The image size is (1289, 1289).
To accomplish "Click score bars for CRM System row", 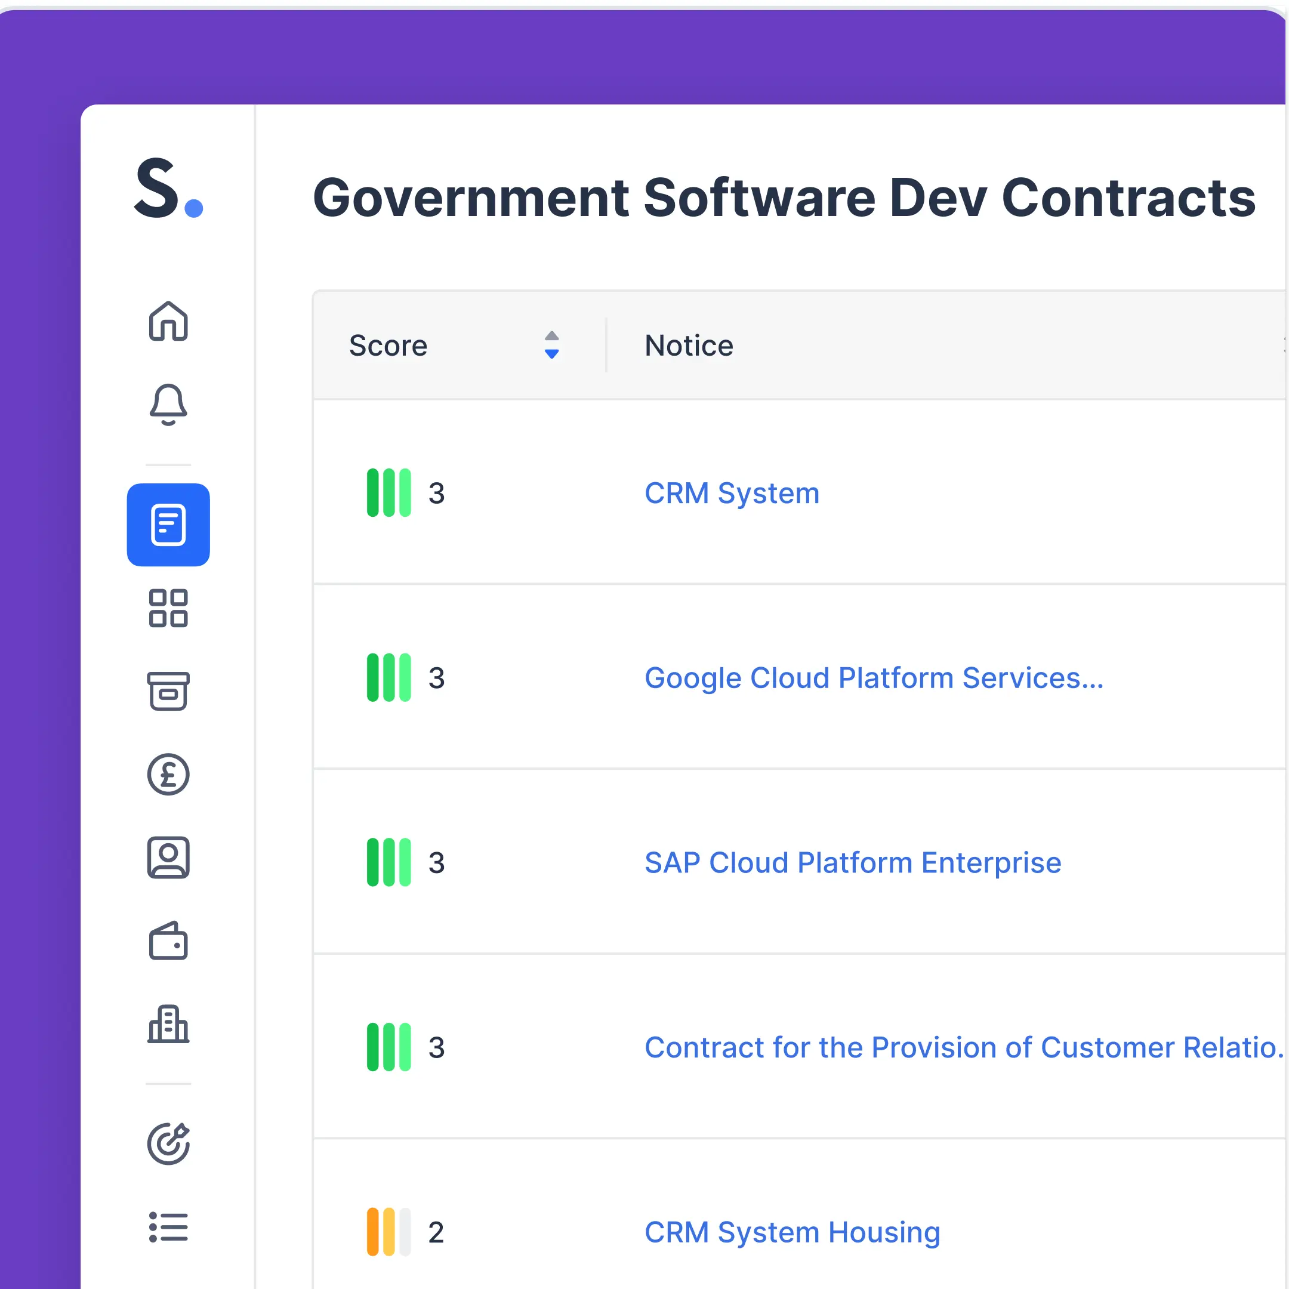I will [x=389, y=493].
